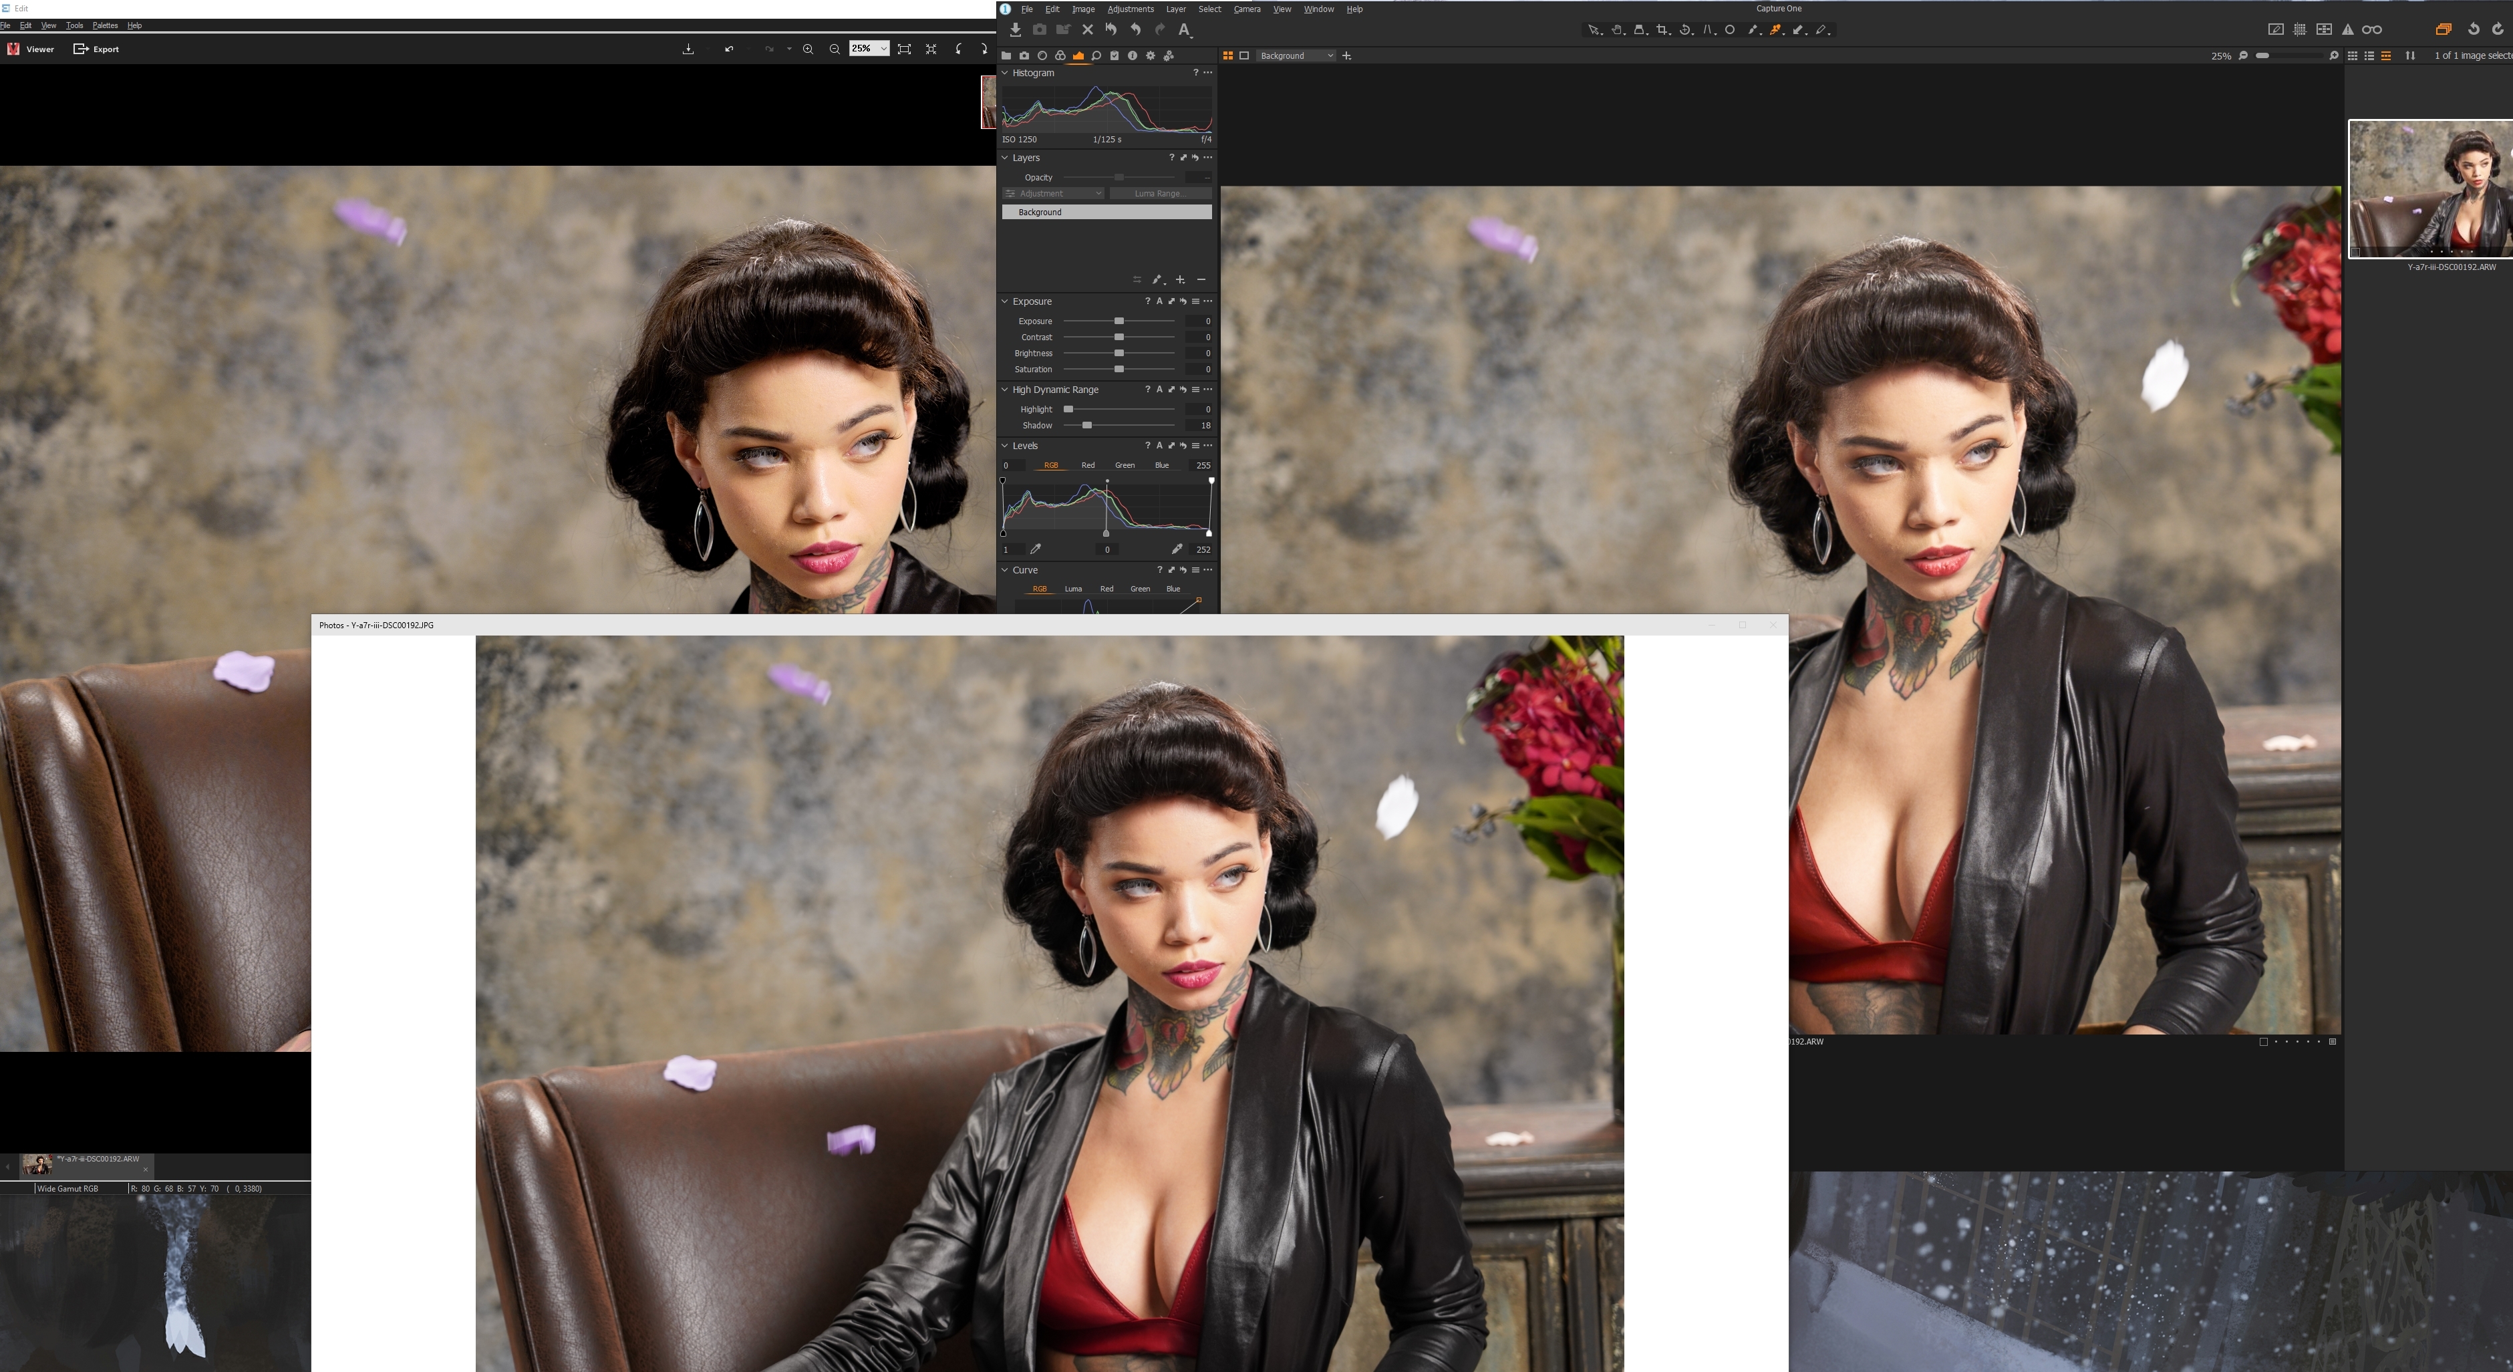This screenshot has width=2513, height=1372.
Task: Select the Keystone correction tool
Action: click(x=1708, y=30)
